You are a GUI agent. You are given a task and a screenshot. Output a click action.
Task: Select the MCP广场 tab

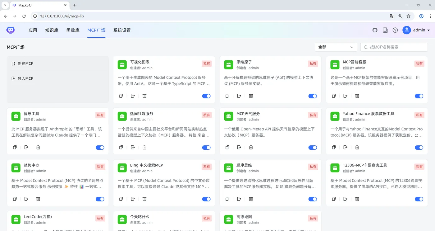click(x=96, y=30)
